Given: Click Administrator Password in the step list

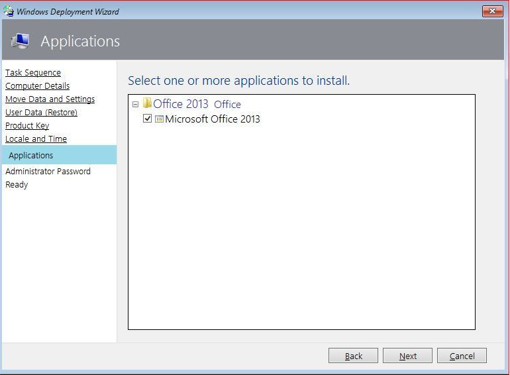Looking at the screenshot, I should pyautogui.click(x=48, y=172).
